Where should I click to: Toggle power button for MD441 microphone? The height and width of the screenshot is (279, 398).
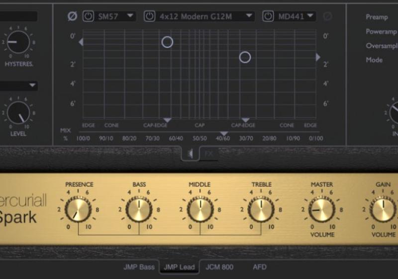[268, 16]
